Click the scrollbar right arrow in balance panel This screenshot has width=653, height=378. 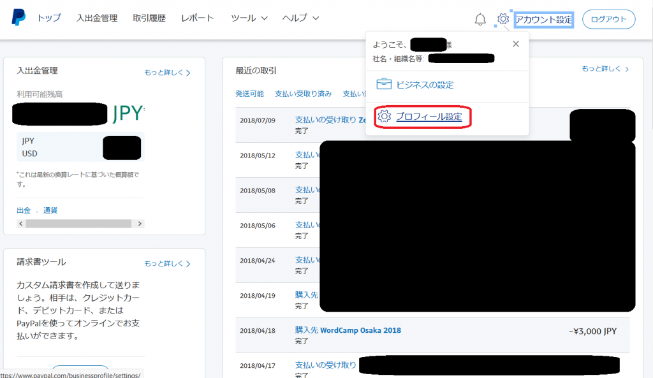tap(140, 224)
